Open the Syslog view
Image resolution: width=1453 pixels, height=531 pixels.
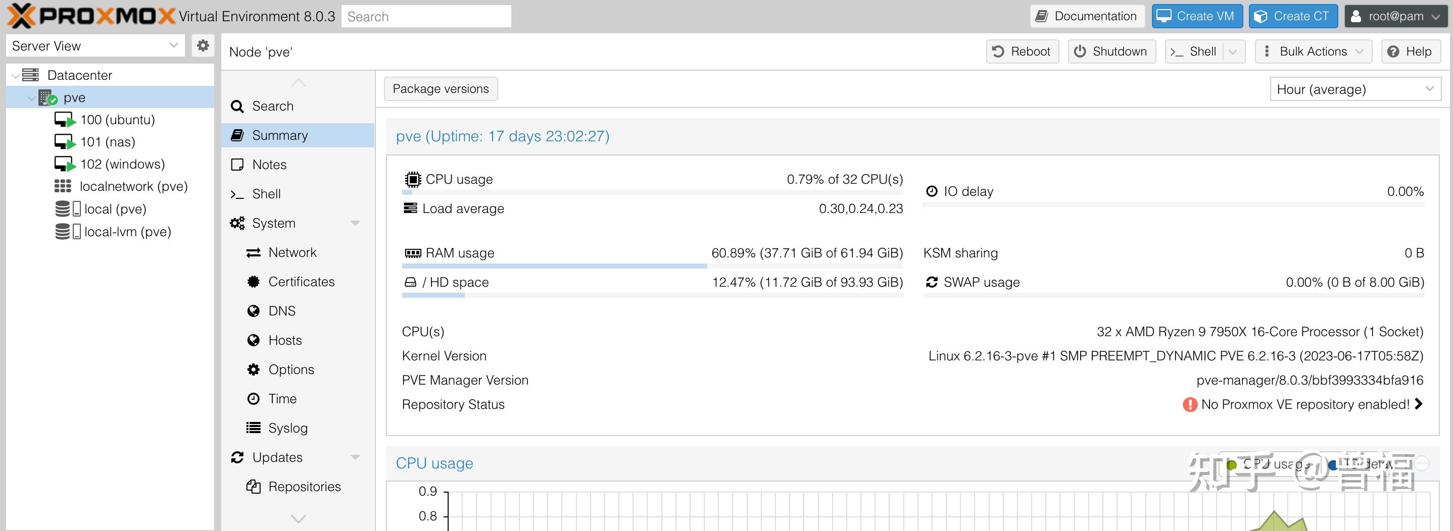(287, 428)
